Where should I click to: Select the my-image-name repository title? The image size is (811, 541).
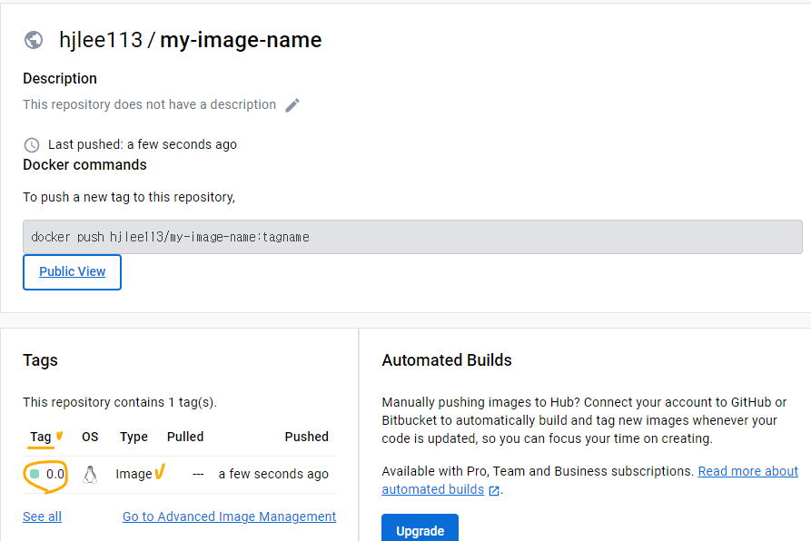(241, 40)
